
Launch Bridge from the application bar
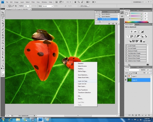(57, 2)
